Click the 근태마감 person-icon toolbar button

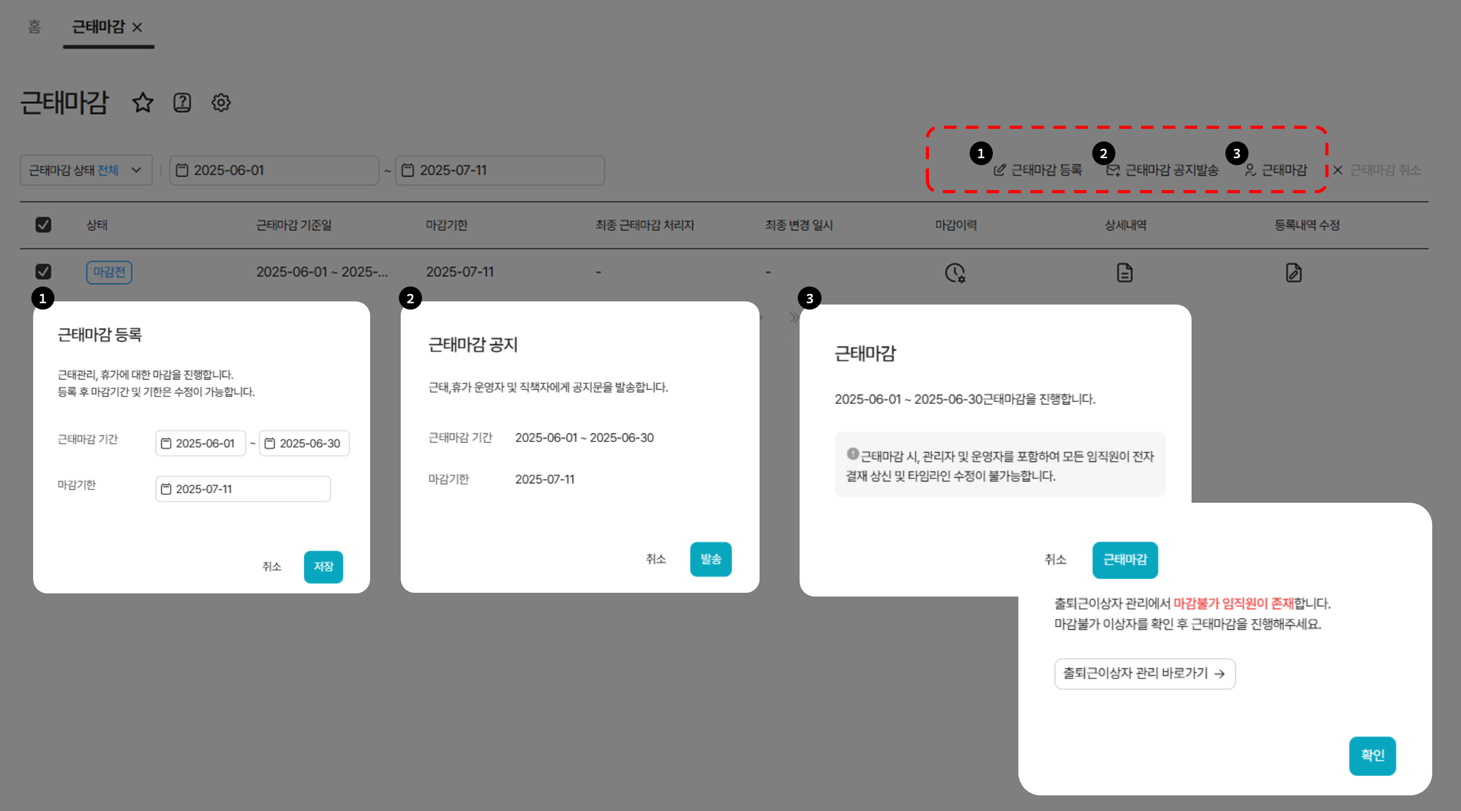point(1276,170)
